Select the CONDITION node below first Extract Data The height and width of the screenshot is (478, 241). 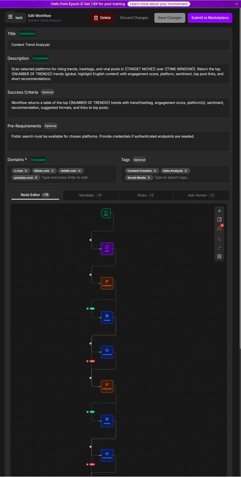click(107, 386)
